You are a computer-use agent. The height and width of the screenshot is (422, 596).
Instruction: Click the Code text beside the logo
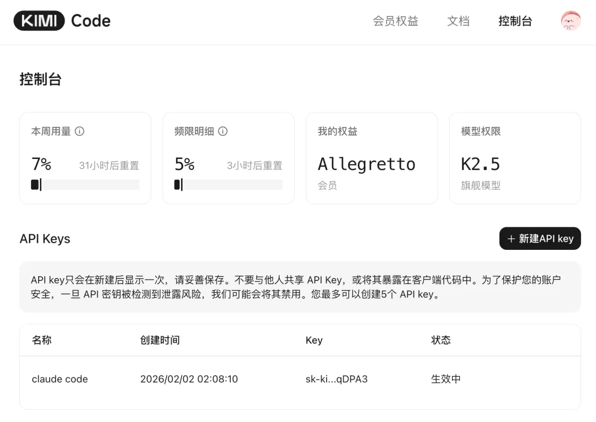click(91, 21)
